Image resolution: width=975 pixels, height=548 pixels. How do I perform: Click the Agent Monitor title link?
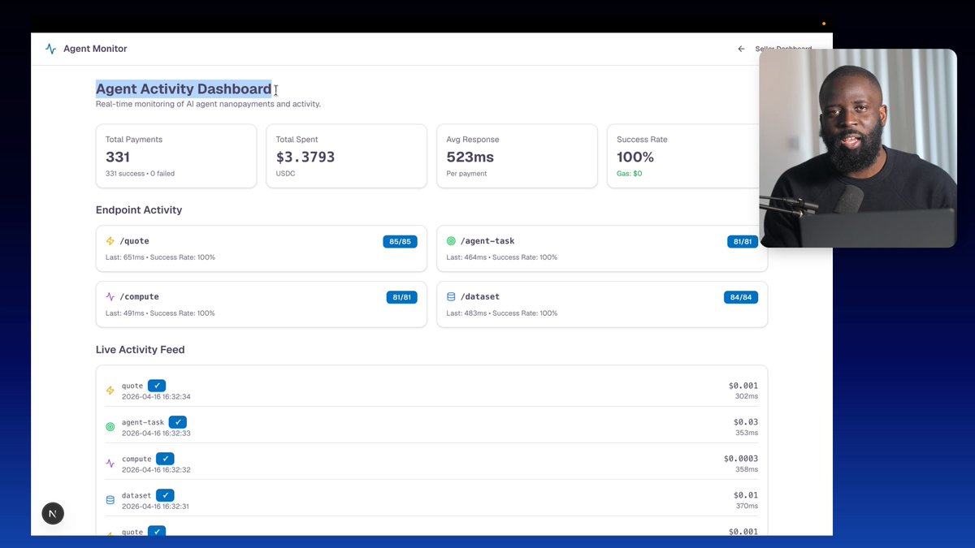[95, 49]
